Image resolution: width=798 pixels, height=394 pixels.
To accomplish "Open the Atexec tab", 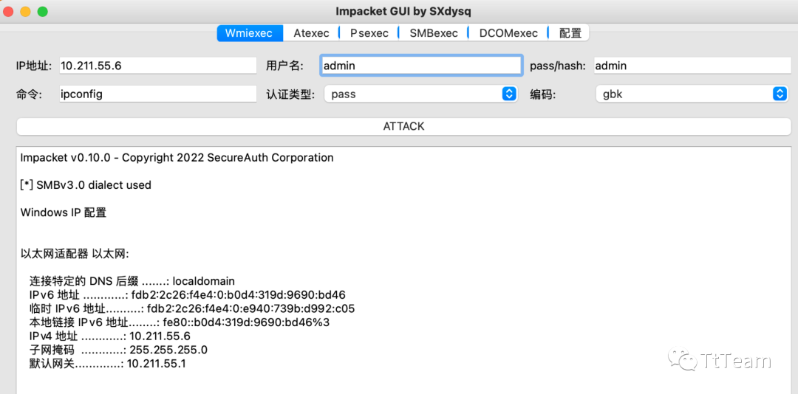I will [311, 33].
